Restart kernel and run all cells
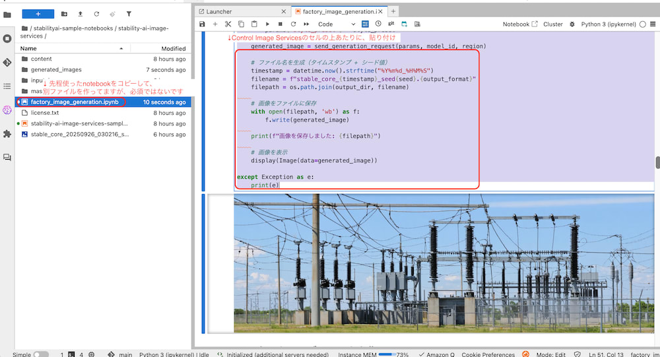Image resolution: width=660 pixels, height=357 pixels. [x=306, y=24]
